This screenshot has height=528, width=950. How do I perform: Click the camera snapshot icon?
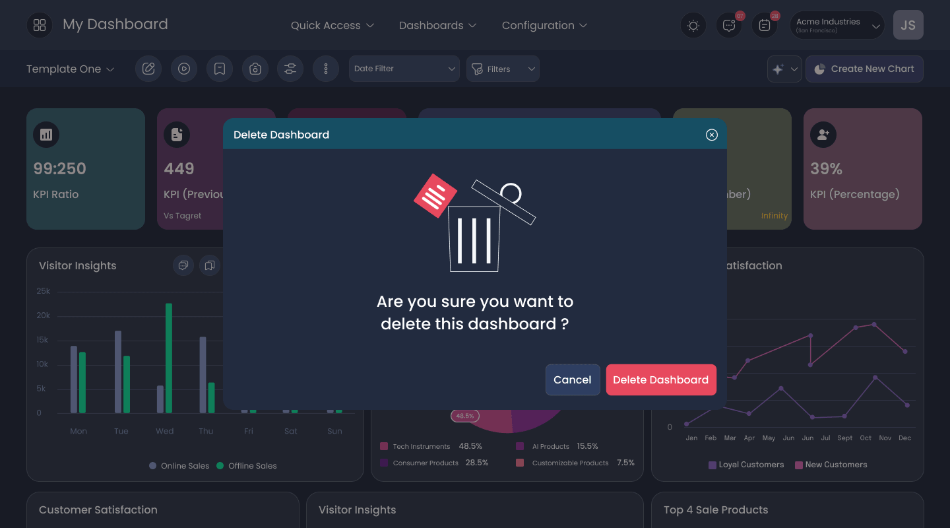[x=255, y=69]
